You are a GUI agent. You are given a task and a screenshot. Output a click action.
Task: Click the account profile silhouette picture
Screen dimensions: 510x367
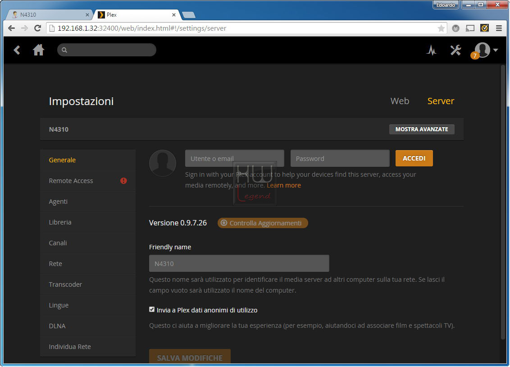tap(163, 163)
